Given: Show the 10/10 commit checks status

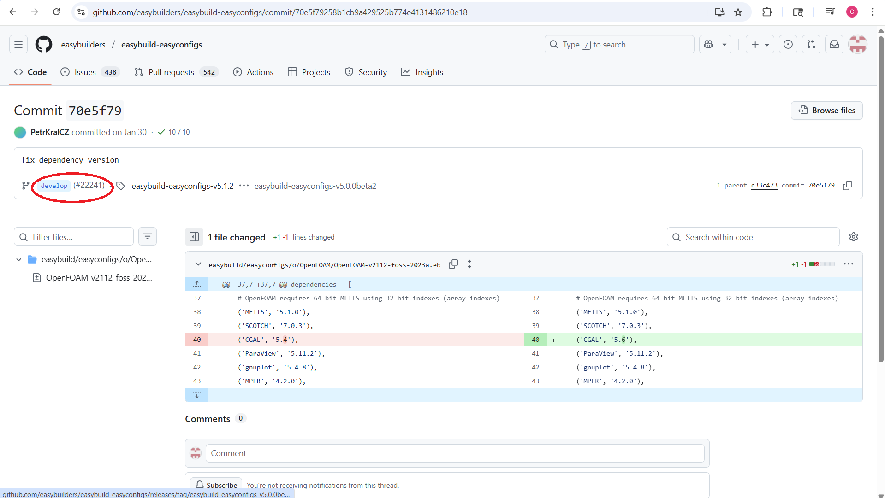Looking at the screenshot, I should tap(174, 132).
